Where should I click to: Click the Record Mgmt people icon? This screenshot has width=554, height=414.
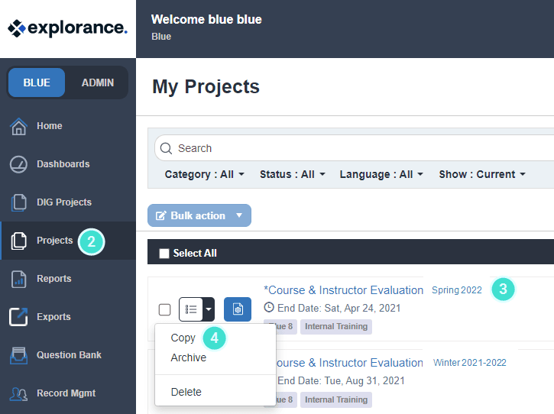tap(18, 393)
